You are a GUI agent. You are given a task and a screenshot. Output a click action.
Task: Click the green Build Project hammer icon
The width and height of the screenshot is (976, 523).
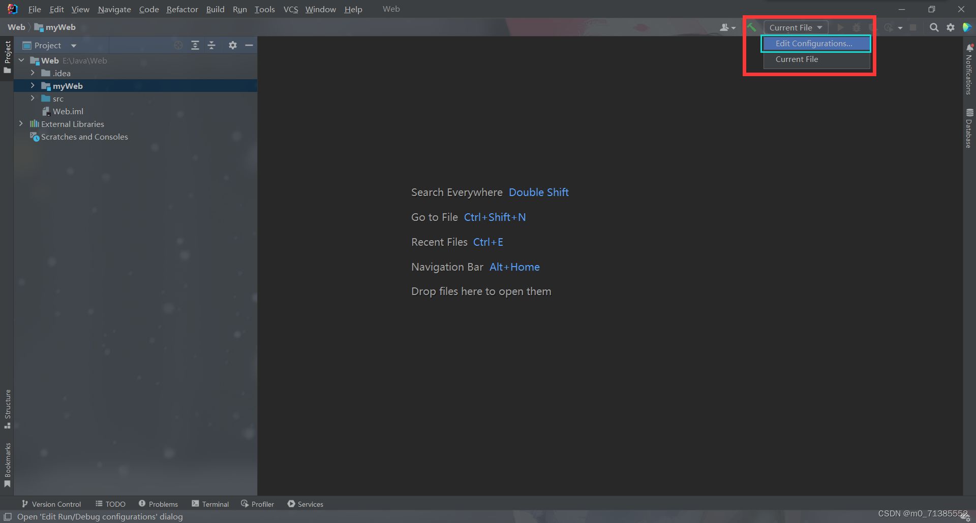752,27
